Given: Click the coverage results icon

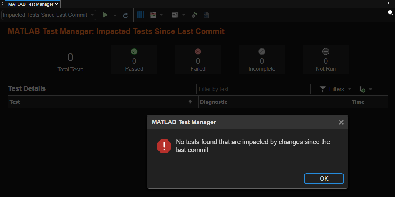Looking at the screenshot, I should point(153,15).
